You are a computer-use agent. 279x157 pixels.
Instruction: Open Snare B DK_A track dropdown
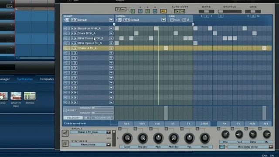[x=111, y=33]
